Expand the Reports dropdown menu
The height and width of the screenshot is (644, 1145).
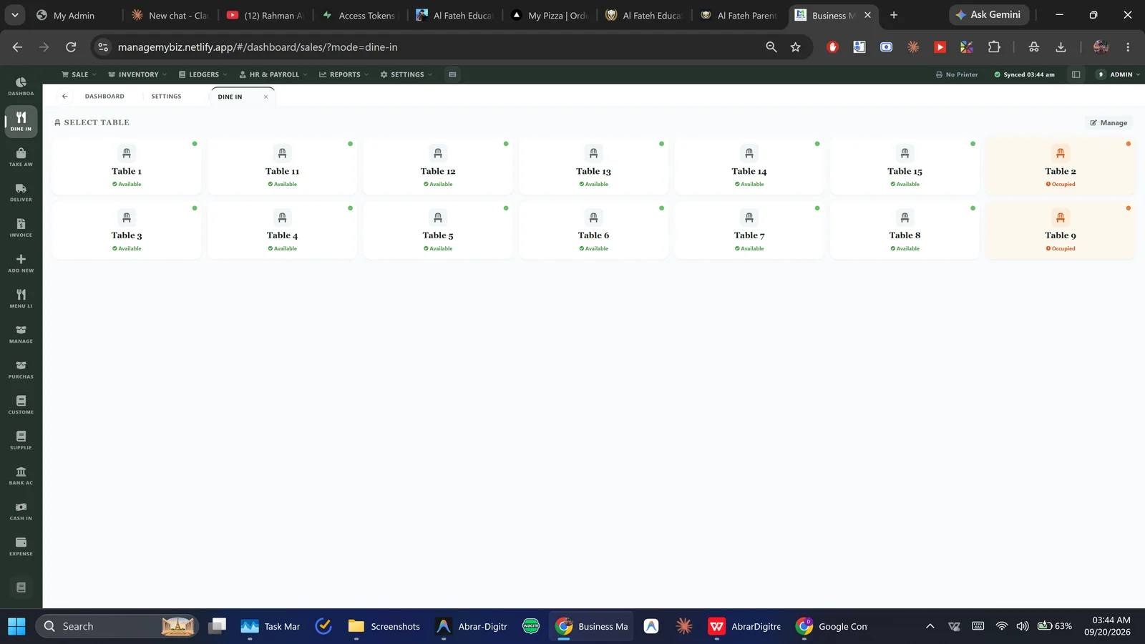(343, 74)
